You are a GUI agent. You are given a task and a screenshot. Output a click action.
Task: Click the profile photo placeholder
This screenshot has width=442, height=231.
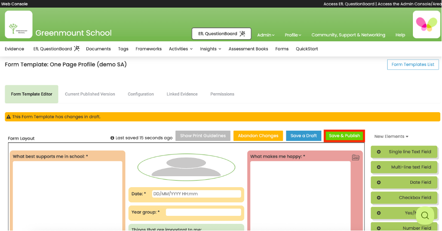coord(186,167)
